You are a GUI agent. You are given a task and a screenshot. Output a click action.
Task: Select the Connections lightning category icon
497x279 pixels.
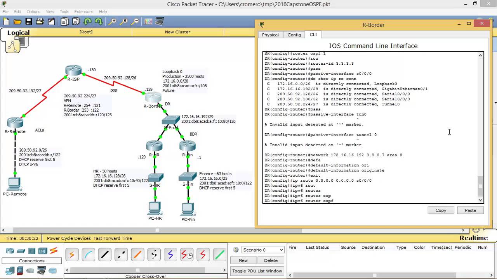[x=54, y=251]
